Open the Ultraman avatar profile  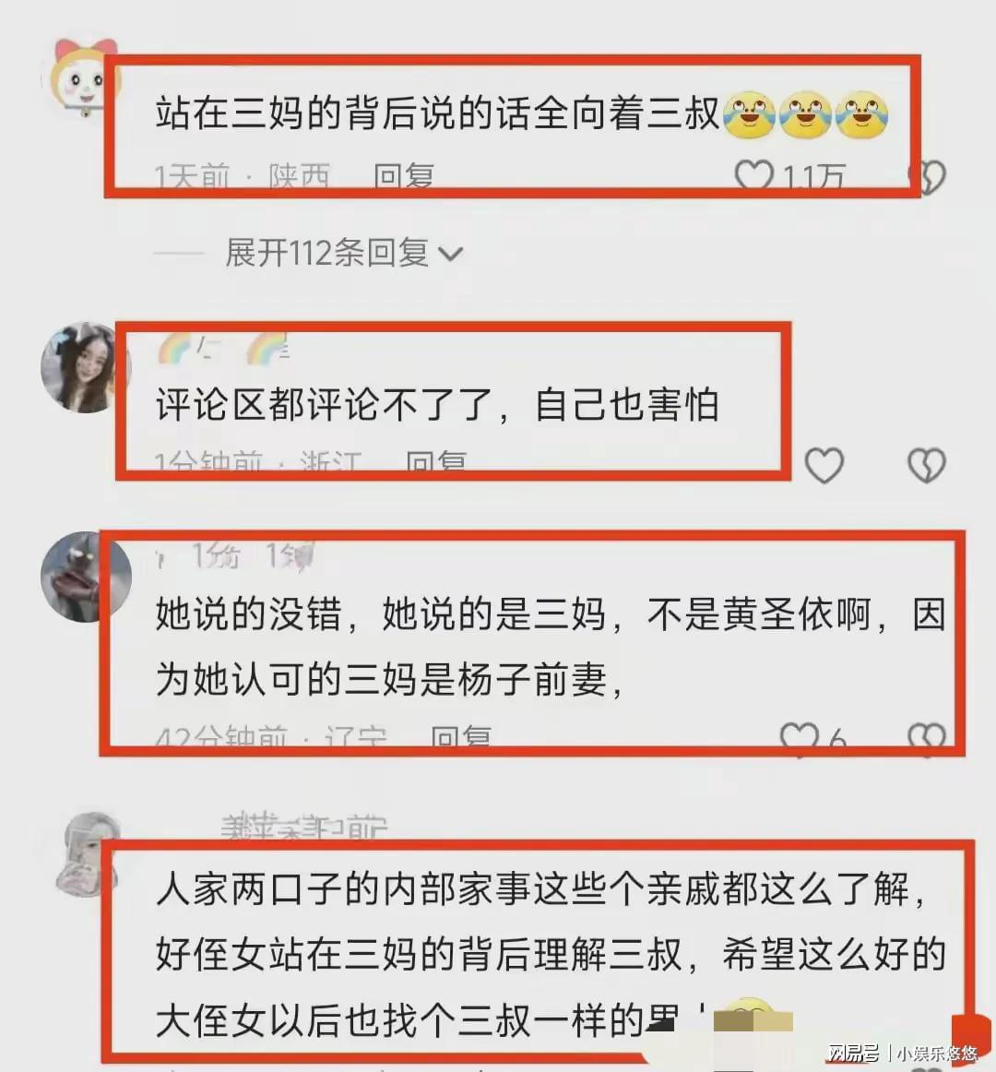(x=85, y=577)
